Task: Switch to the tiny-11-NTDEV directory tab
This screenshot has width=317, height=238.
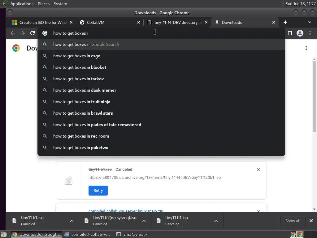Action: pyautogui.click(x=177, y=22)
